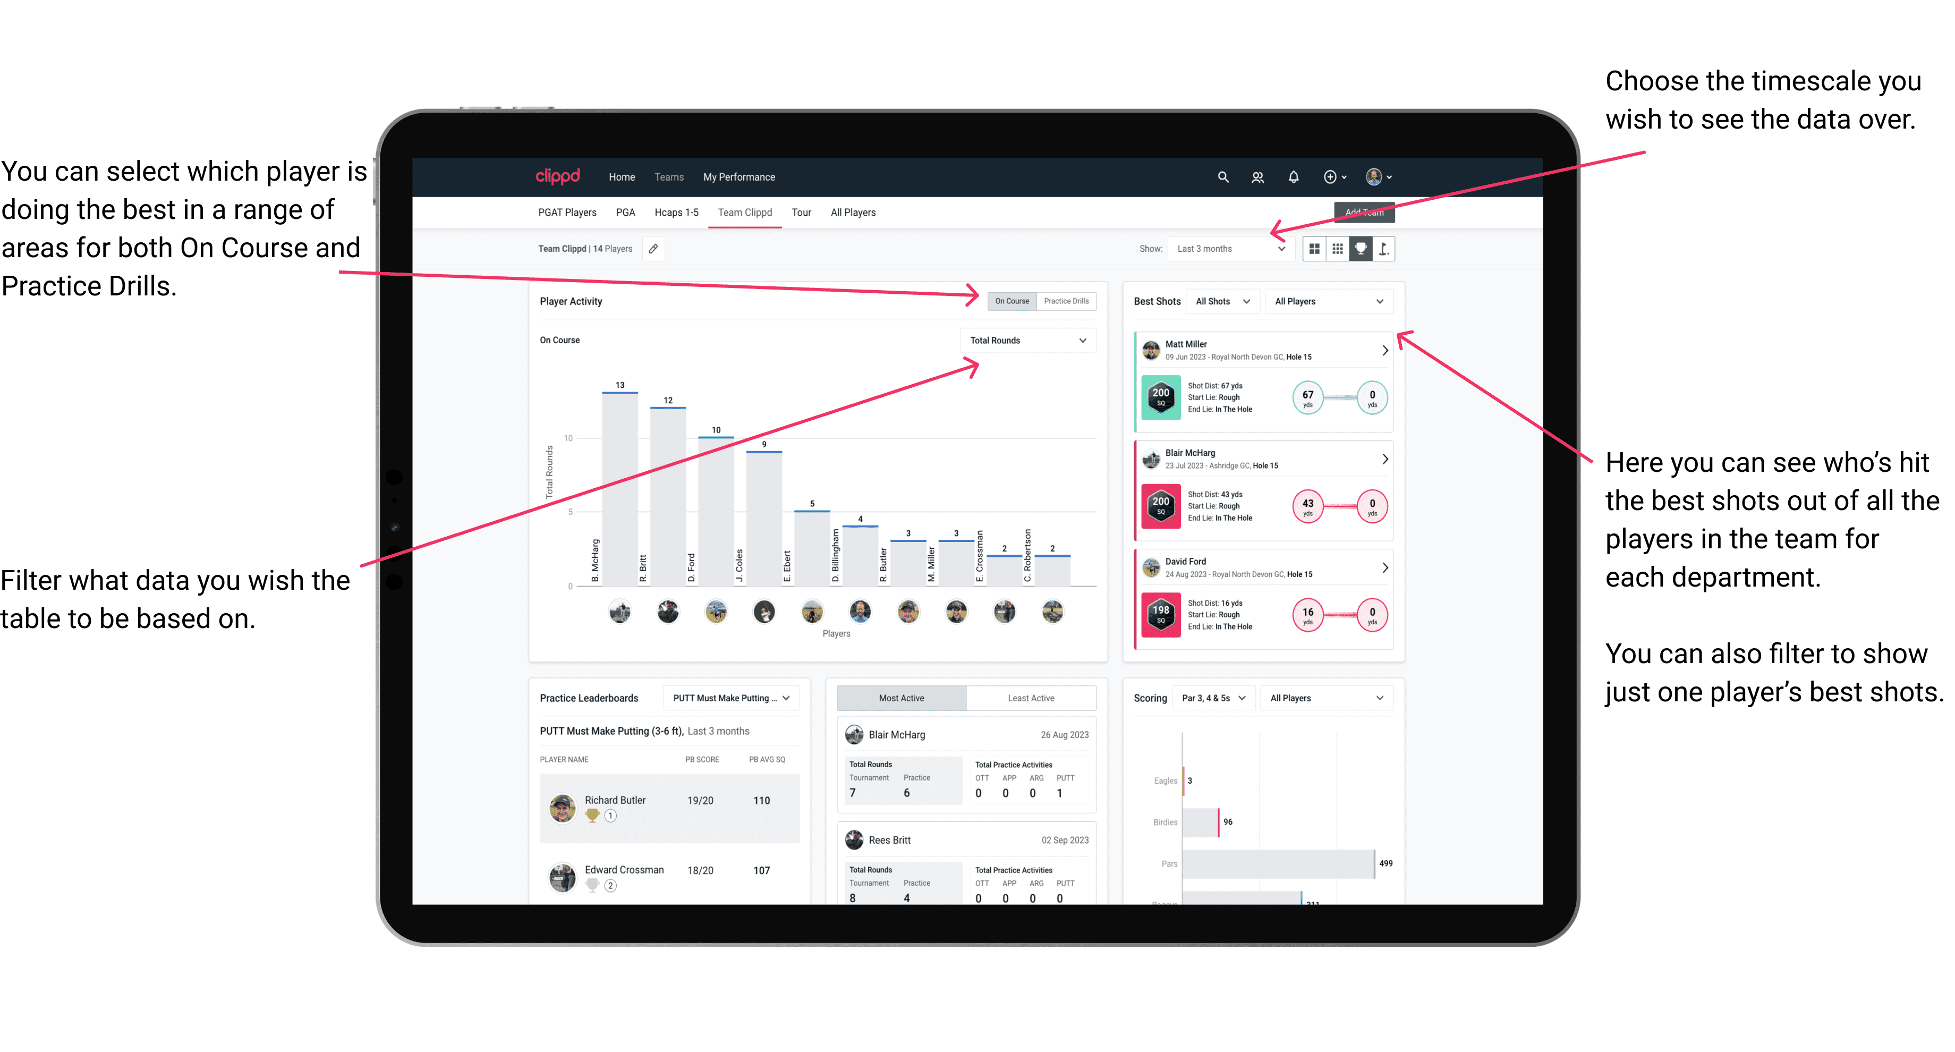Click the add/plus circle icon
This screenshot has height=1052, width=1955.
(1328, 176)
